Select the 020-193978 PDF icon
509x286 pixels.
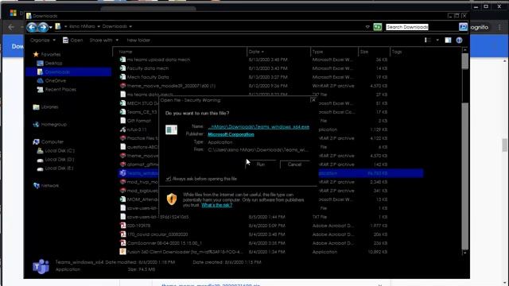click(122, 226)
